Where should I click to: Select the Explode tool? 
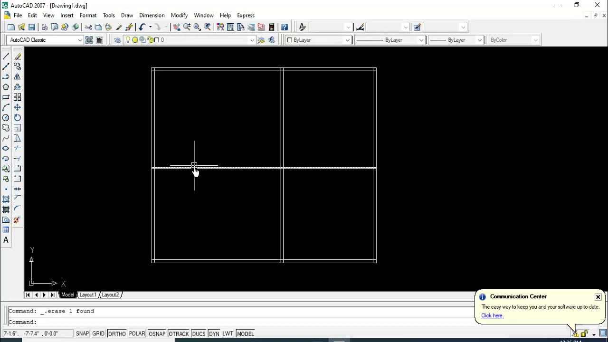pos(17,220)
